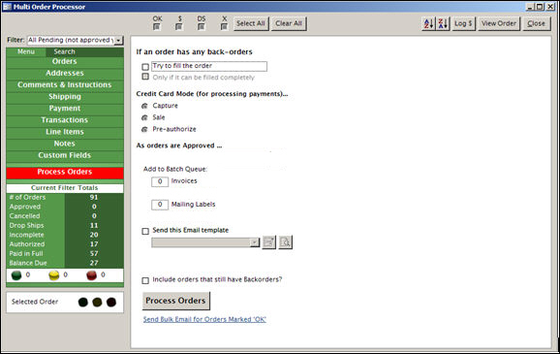Select the Capture credit card mode
This screenshot has width=560, height=354.
tap(144, 106)
